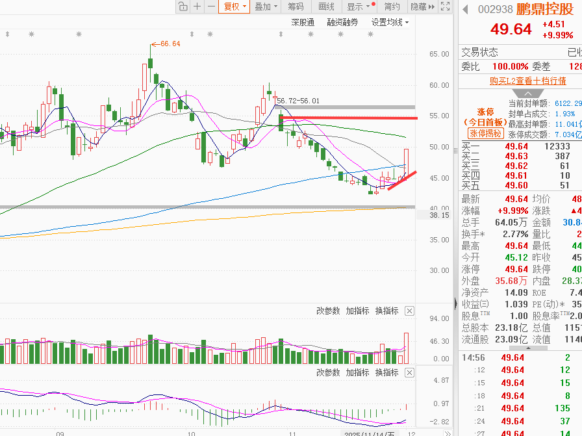This screenshot has height=436, width=582.
Task: Open the 筹码 chips tab
Action: 296,6
